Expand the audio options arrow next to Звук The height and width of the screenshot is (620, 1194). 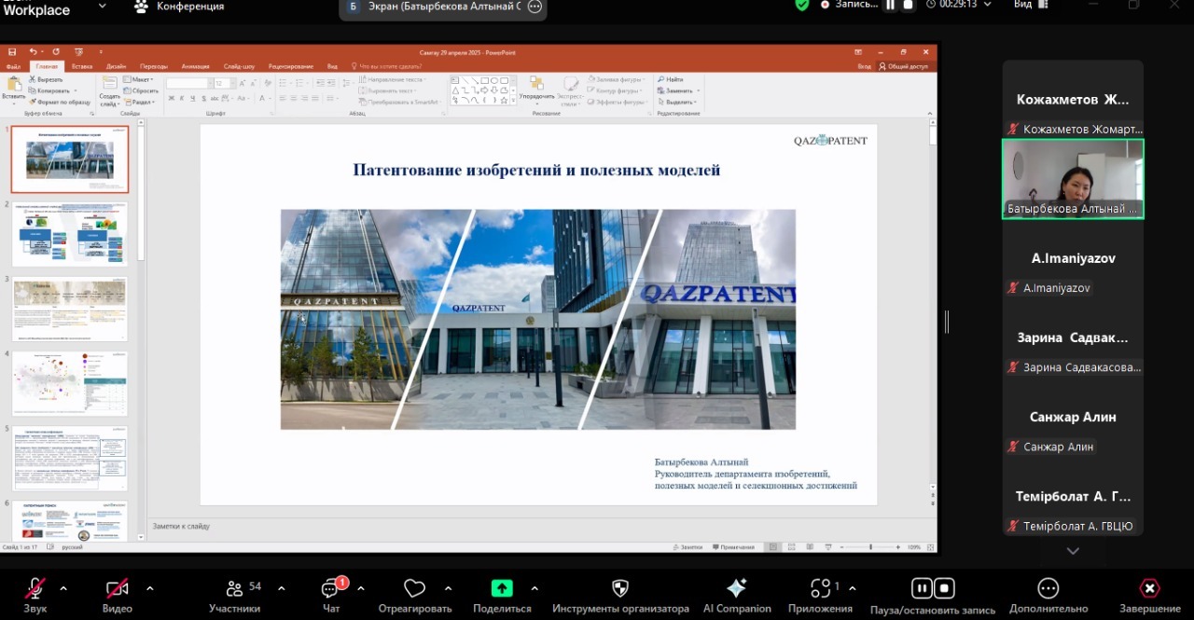pos(63,588)
